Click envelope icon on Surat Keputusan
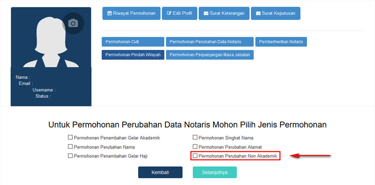 tap(258, 13)
